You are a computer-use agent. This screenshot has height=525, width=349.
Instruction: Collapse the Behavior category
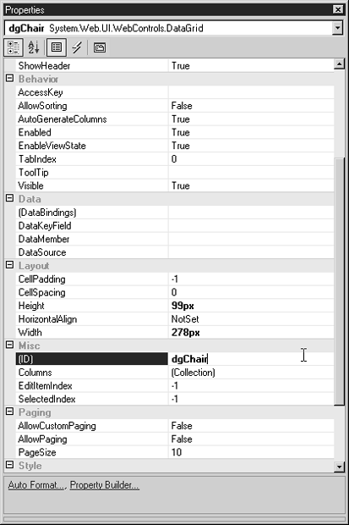(x=9, y=79)
